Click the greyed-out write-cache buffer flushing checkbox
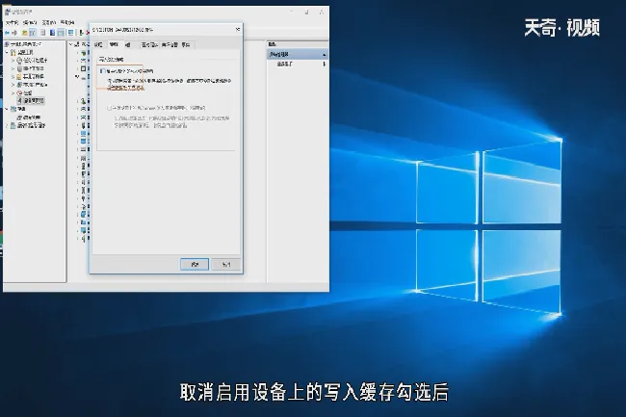Image resolution: width=626 pixels, height=417 pixels. 110,108
